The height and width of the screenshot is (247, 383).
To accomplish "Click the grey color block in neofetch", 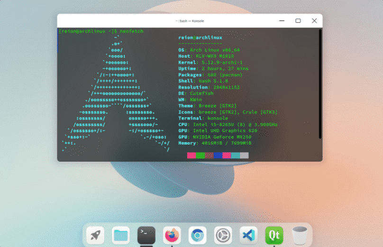I will [244, 156].
